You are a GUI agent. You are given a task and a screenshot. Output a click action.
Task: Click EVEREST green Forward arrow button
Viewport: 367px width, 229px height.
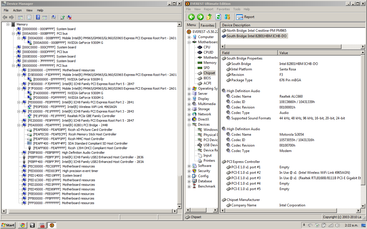coord(200,17)
